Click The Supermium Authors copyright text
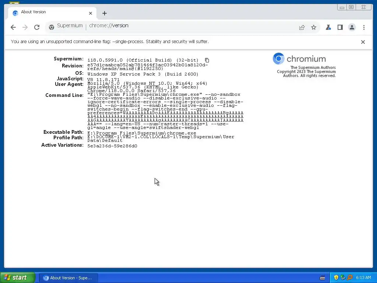Viewport: 377px width, 283px height. pyautogui.click(x=306, y=71)
